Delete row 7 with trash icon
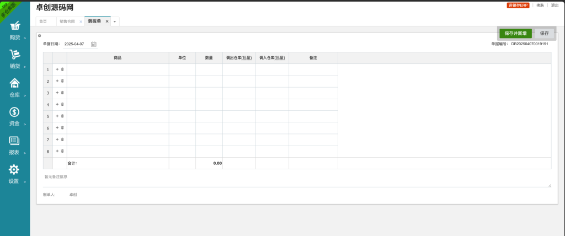The height and width of the screenshot is (236, 565). (62, 140)
